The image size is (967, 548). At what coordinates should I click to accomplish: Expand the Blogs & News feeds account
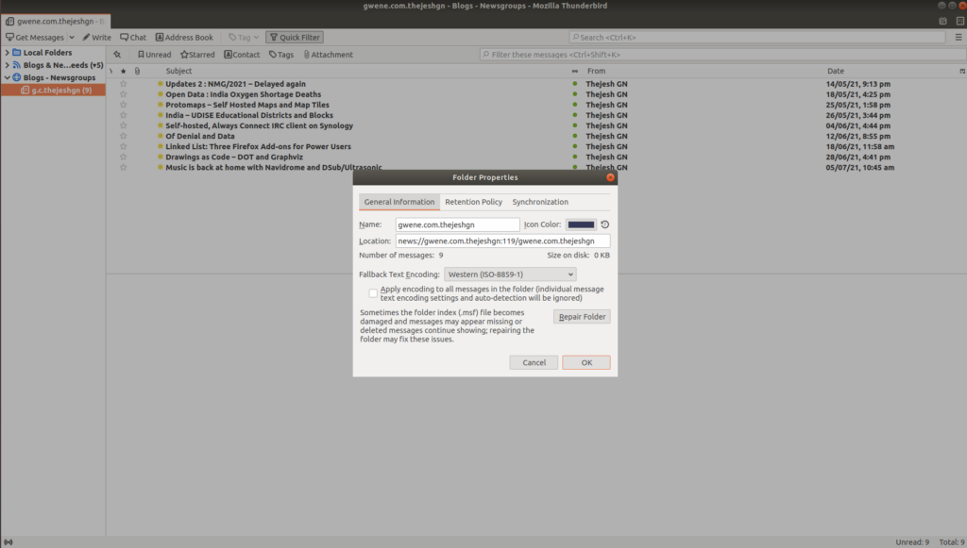(8, 65)
